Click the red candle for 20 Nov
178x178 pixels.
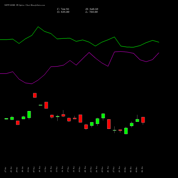tap(86, 127)
